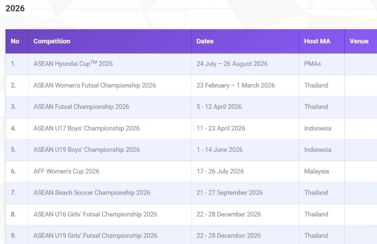
Task: Click the date 24 July – 26 August 2026
Action: point(232,64)
